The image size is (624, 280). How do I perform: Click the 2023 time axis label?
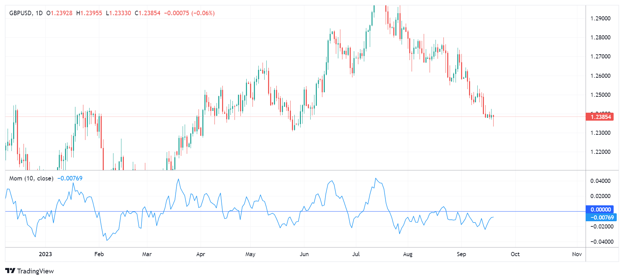coord(45,254)
